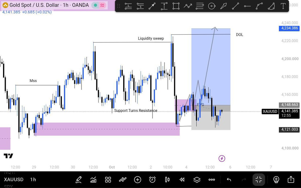Select Support Turns Resistance annotation
The height and width of the screenshot is (188, 301).
pos(136,111)
